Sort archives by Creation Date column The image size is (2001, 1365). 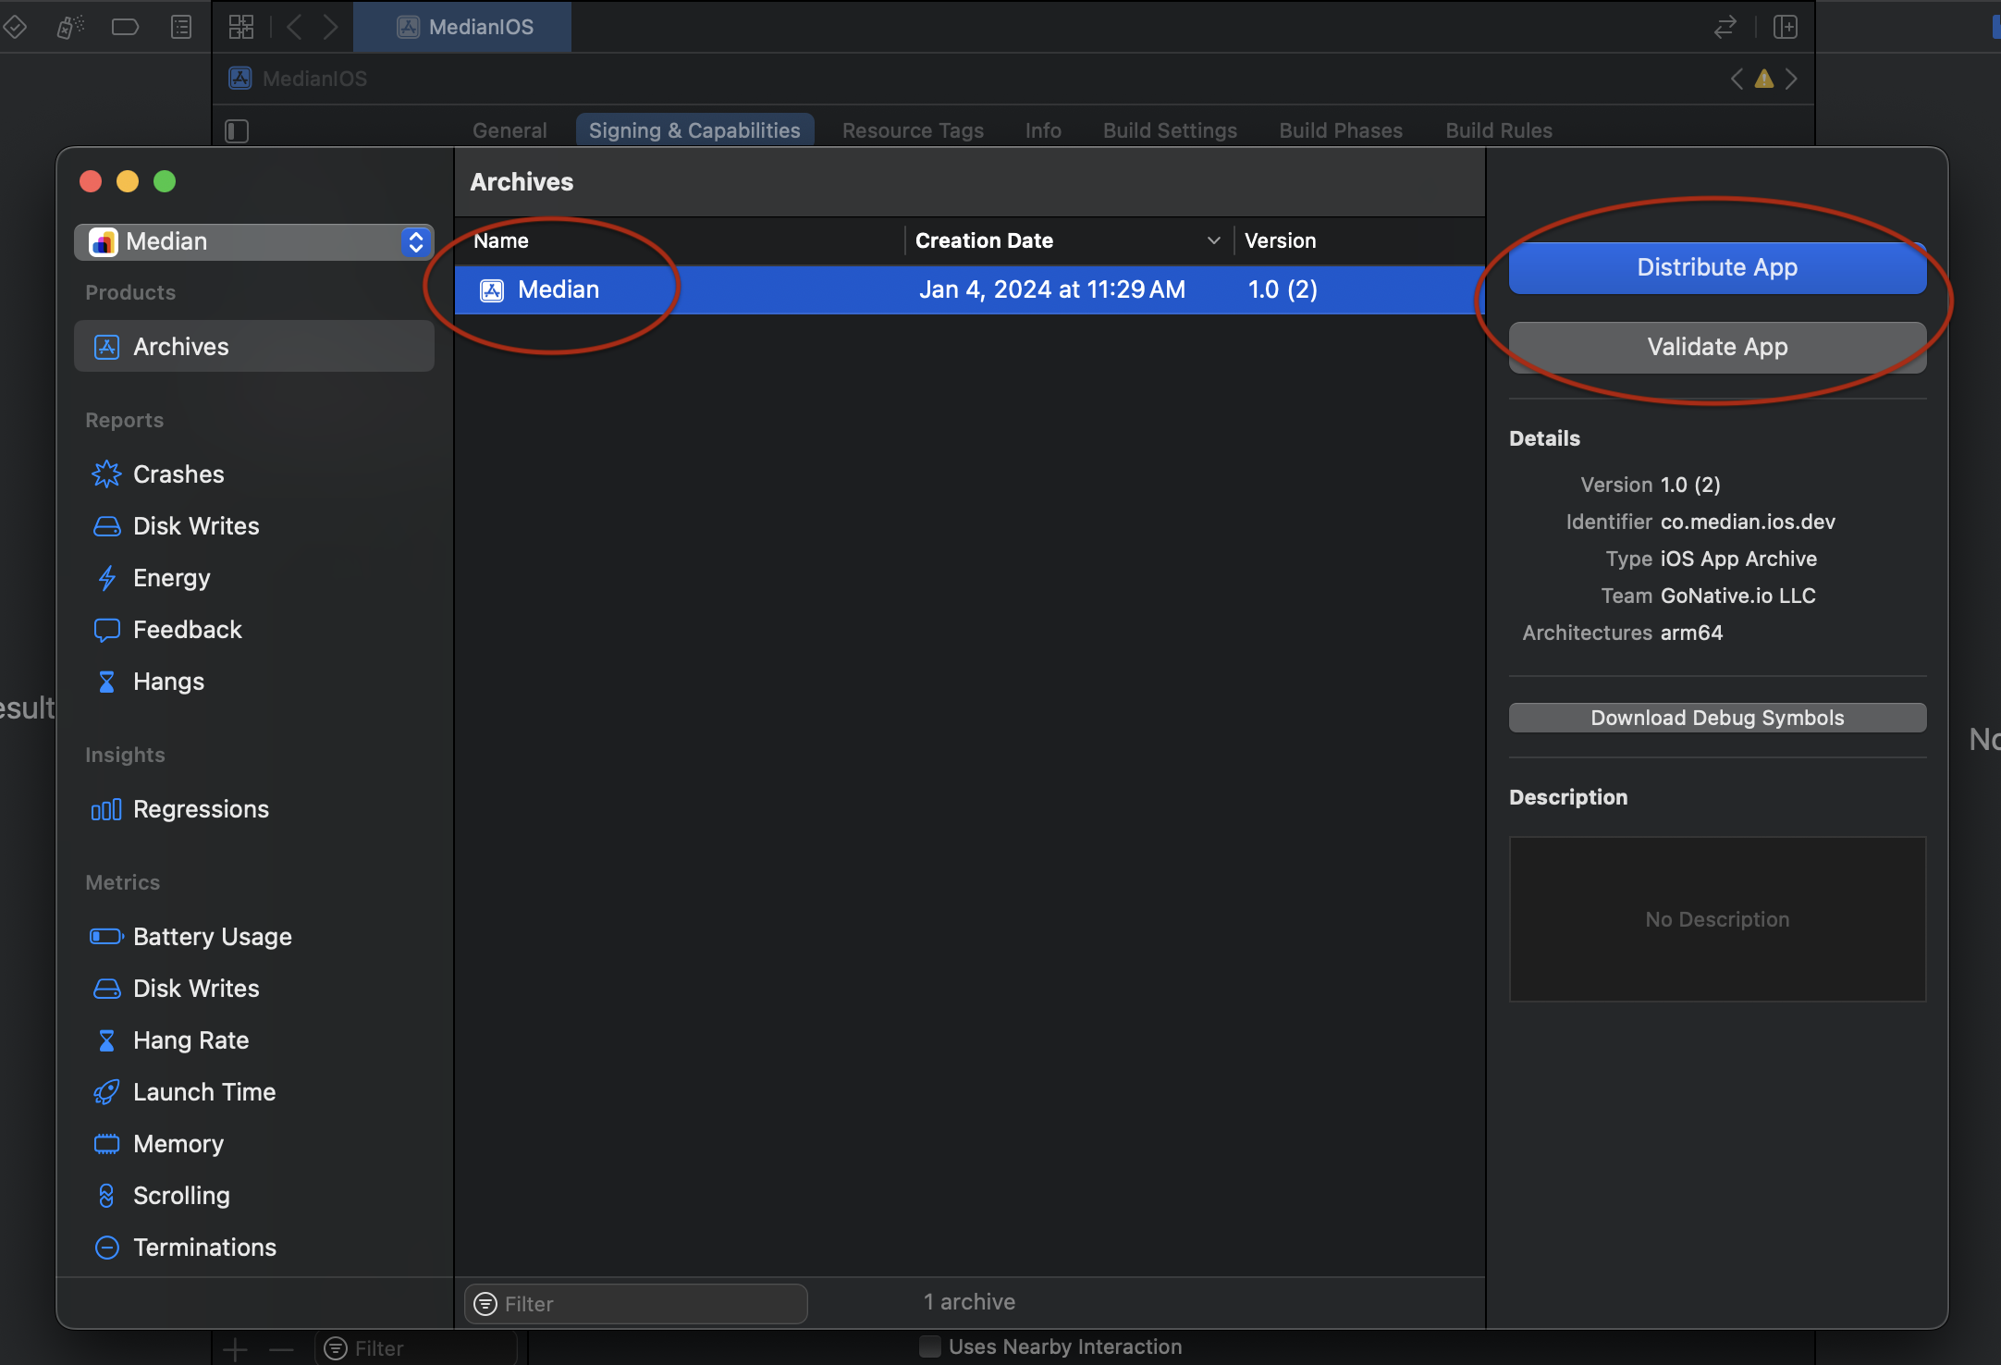click(x=1069, y=240)
